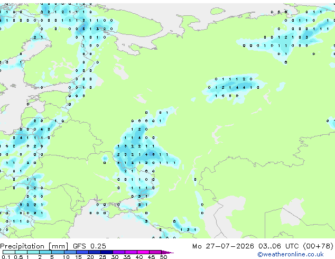The height and width of the screenshot is (259, 335).
Task: Click the 'Precipitation [mm]' title text
Action: pos(34,246)
